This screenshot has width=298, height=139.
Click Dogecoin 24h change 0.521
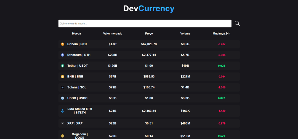(222, 136)
